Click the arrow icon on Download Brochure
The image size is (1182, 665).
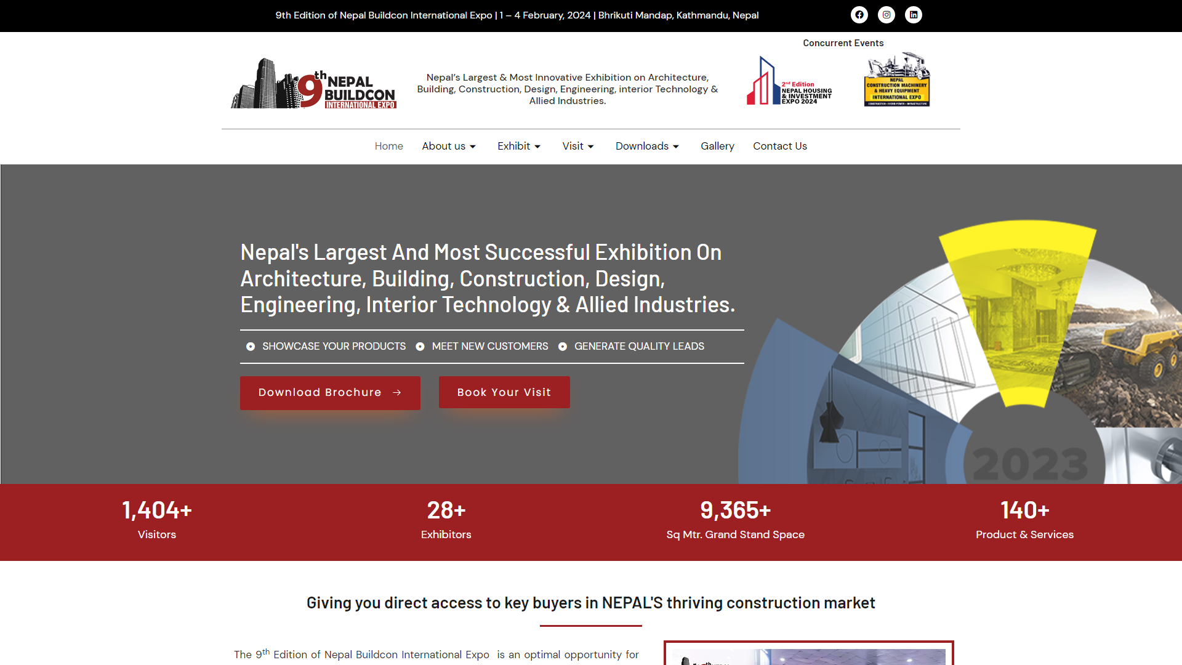[x=397, y=392]
